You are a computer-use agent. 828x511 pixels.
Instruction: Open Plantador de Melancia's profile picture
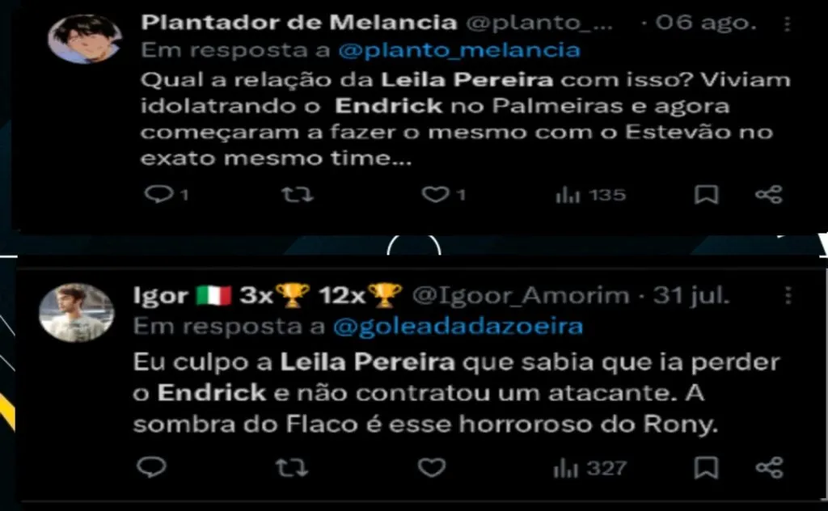point(84,39)
